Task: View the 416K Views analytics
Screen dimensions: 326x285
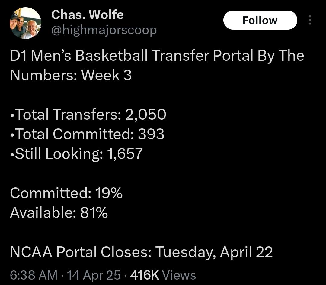Action: click(163, 275)
